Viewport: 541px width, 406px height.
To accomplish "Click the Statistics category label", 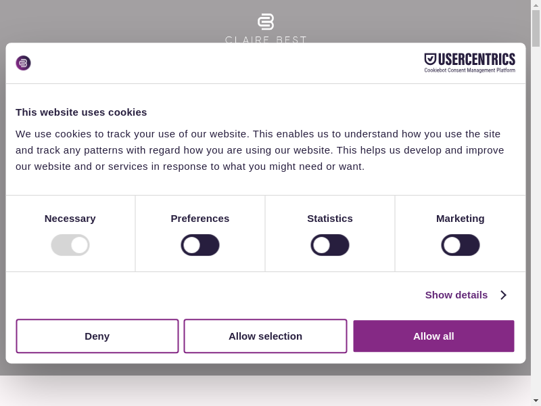I will click(330, 219).
